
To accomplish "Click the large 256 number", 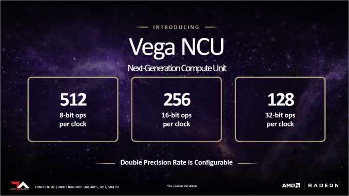I will pyautogui.click(x=177, y=100).
